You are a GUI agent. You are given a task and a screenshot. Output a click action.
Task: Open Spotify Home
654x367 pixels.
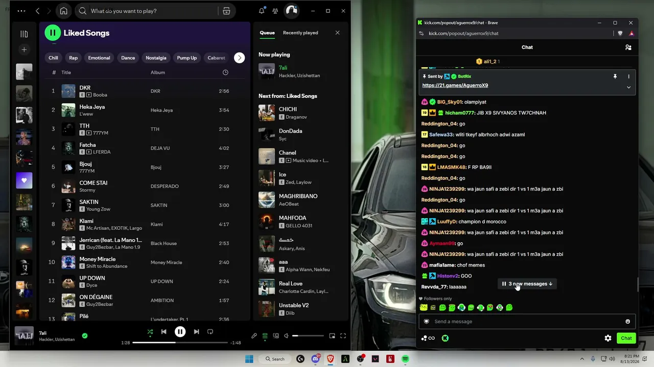pos(63,11)
